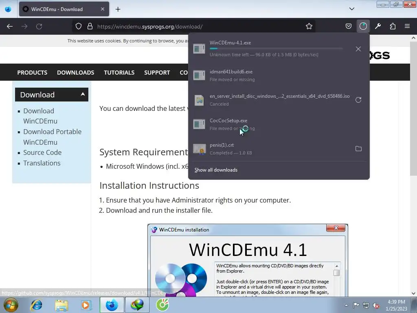Open Windows Explorer from taskbar
This screenshot has height=313, width=417.
[61, 305]
